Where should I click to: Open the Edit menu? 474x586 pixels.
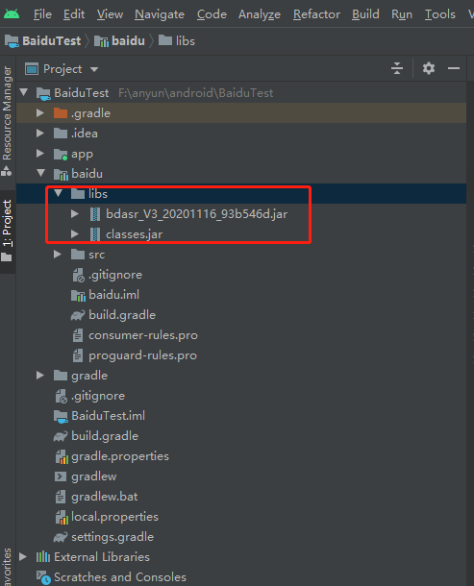(74, 14)
